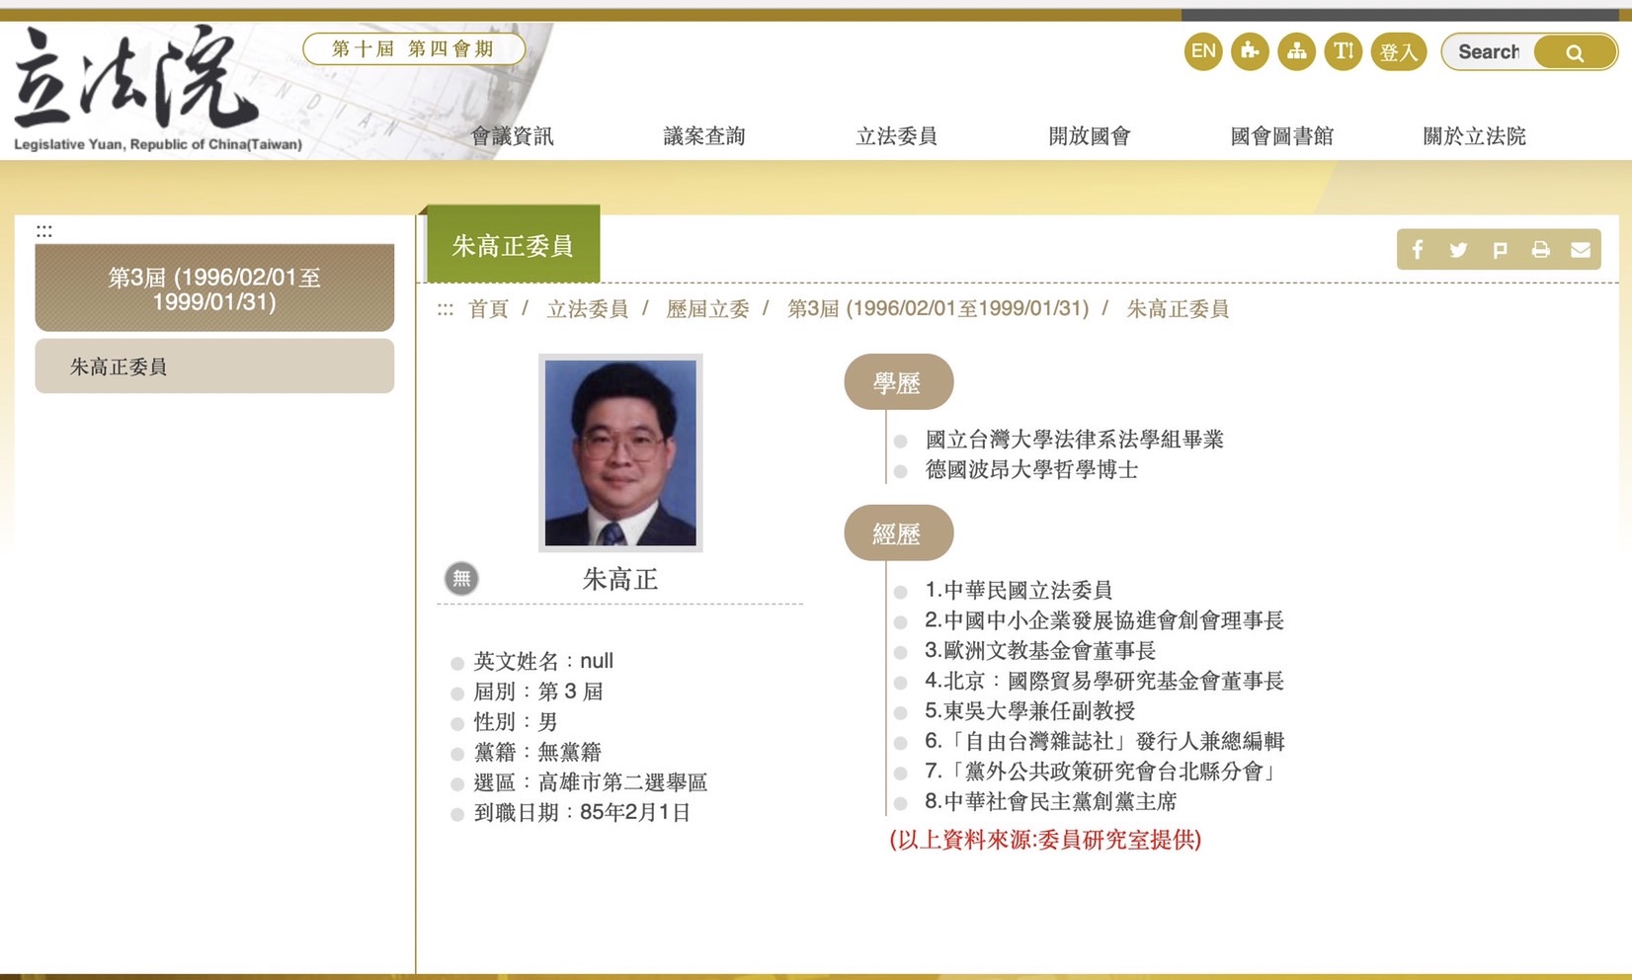Share page on Plurk

(1500, 250)
